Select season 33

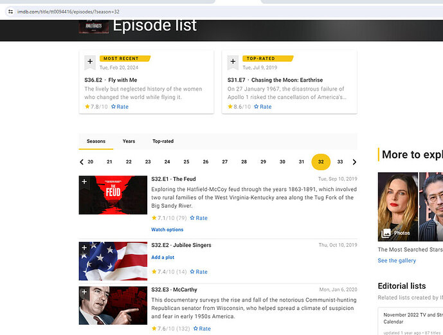coord(340,162)
